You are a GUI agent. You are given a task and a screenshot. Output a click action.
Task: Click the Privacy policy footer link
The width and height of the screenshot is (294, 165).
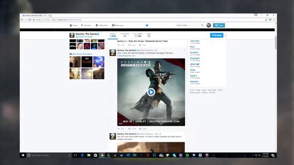(195, 93)
